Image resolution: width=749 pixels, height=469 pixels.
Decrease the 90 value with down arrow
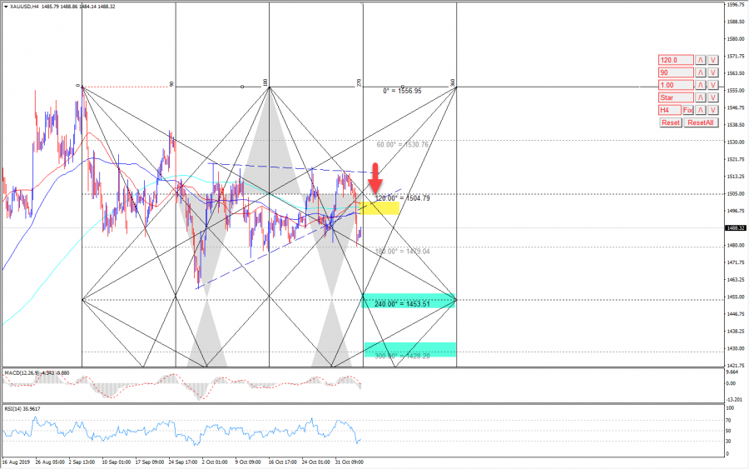(x=712, y=72)
